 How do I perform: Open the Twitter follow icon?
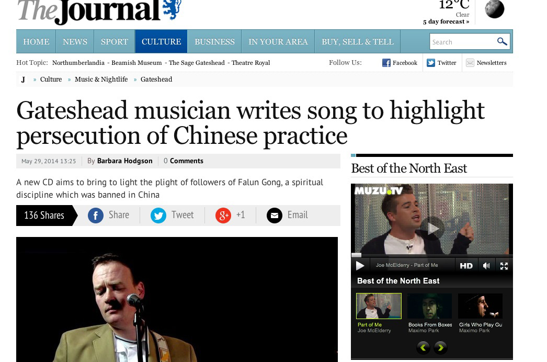click(x=431, y=63)
